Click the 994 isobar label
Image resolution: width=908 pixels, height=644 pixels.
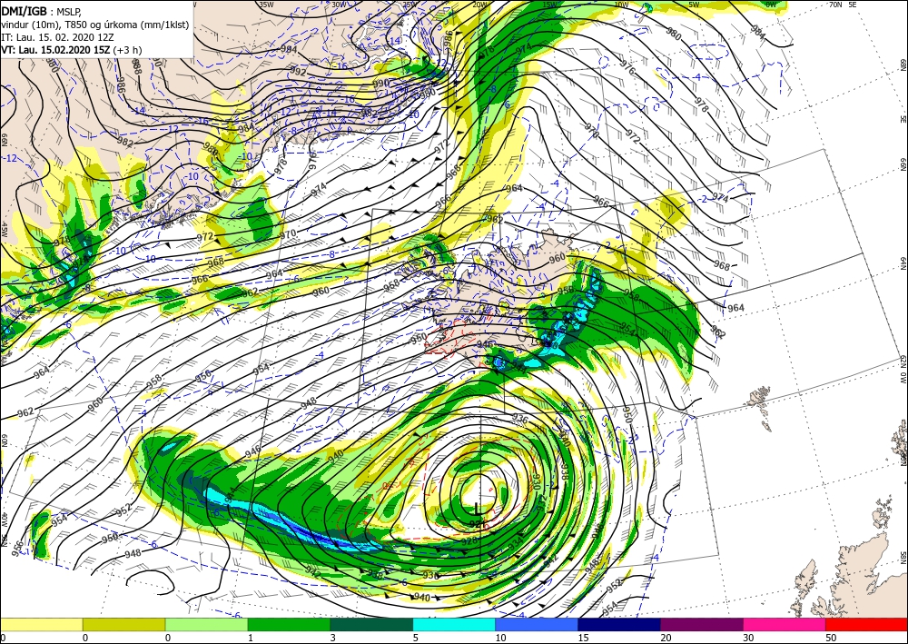pyautogui.click(x=289, y=50)
